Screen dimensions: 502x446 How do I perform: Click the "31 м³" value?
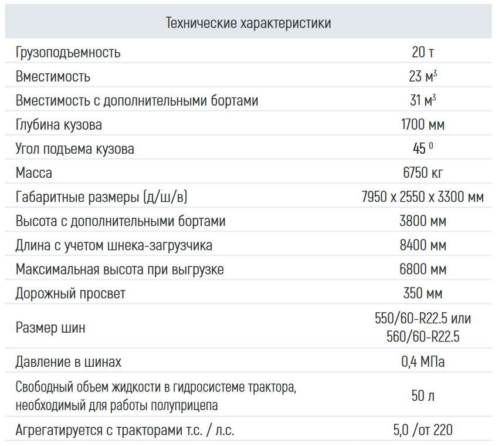[x=423, y=100]
